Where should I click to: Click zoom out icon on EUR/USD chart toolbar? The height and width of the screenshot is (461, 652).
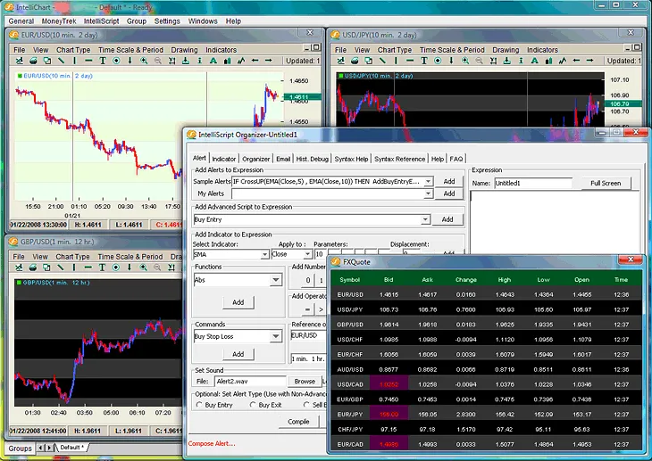[x=157, y=62]
